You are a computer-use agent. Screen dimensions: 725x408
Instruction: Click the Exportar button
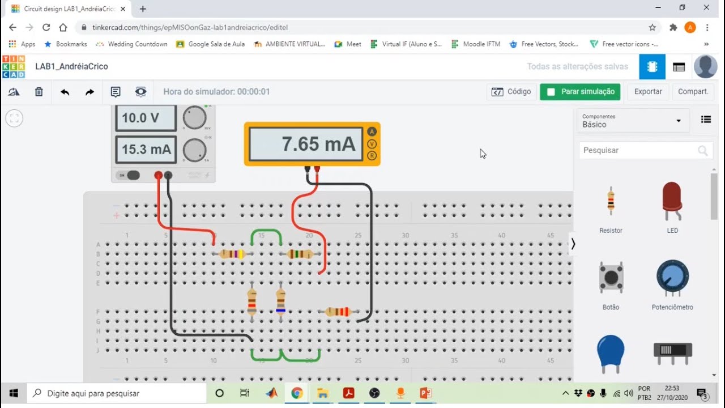click(648, 92)
